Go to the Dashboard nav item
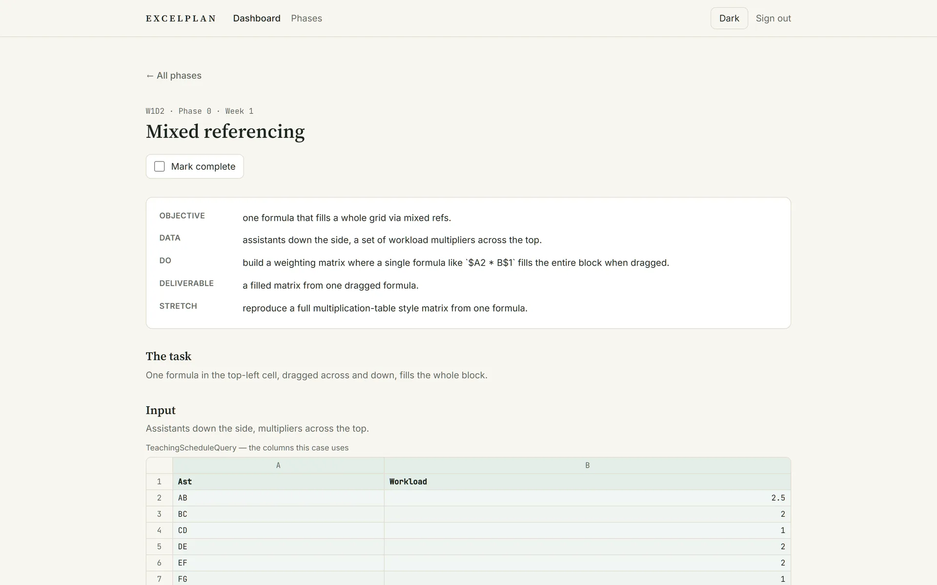 pyautogui.click(x=257, y=19)
